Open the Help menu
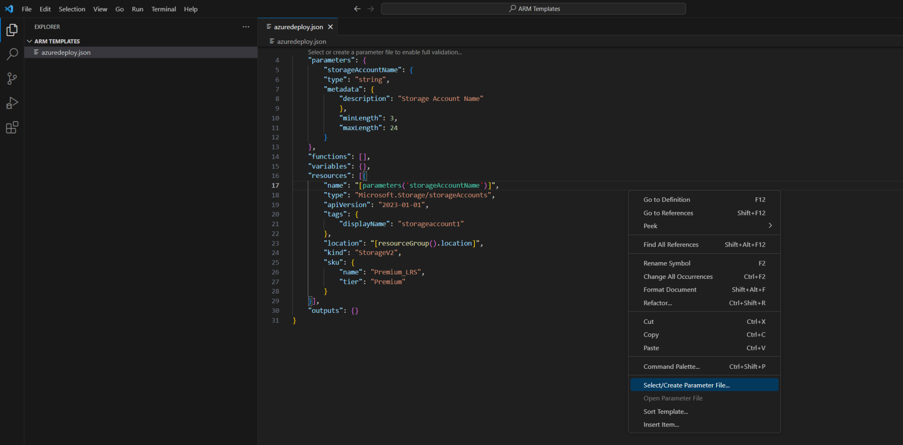This screenshot has height=445, width=903. click(190, 9)
